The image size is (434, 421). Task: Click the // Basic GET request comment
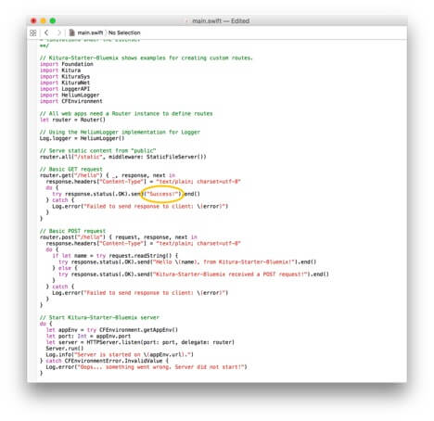click(71, 169)
